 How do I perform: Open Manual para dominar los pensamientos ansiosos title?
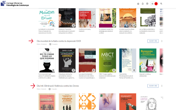pos(67,76)
